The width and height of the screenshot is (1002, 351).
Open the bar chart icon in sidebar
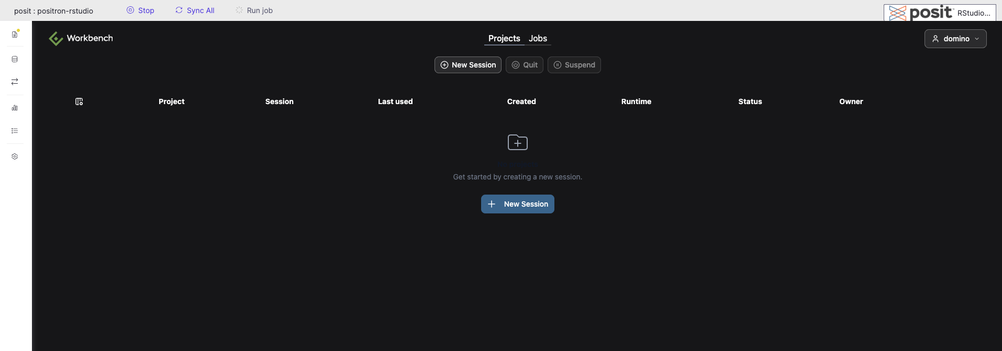point(15,108)
